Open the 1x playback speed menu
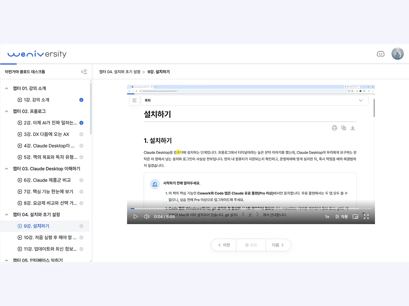Image resolution: width=409 pixels, height=306 pixels. [327, 217]
